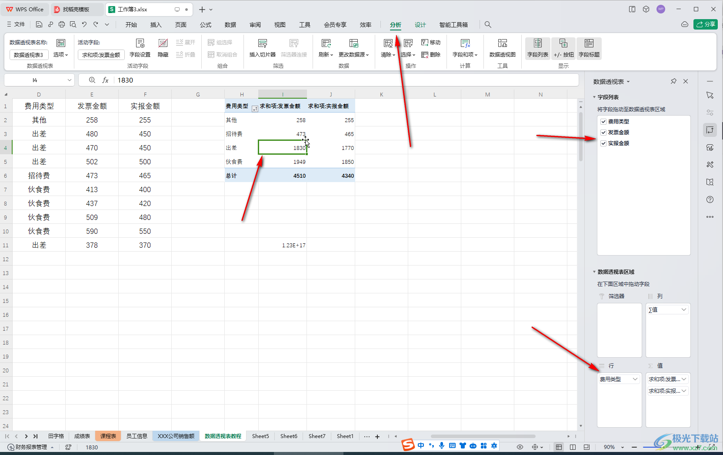Select the 总计 cell in pivot table
This screenshot has width=723, height=455.
(241, 176)
